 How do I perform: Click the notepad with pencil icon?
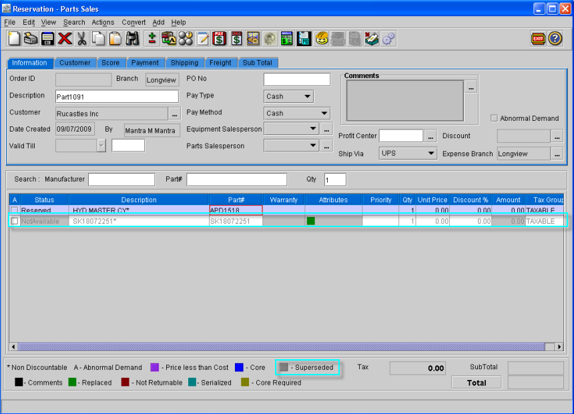pos(202,39)
